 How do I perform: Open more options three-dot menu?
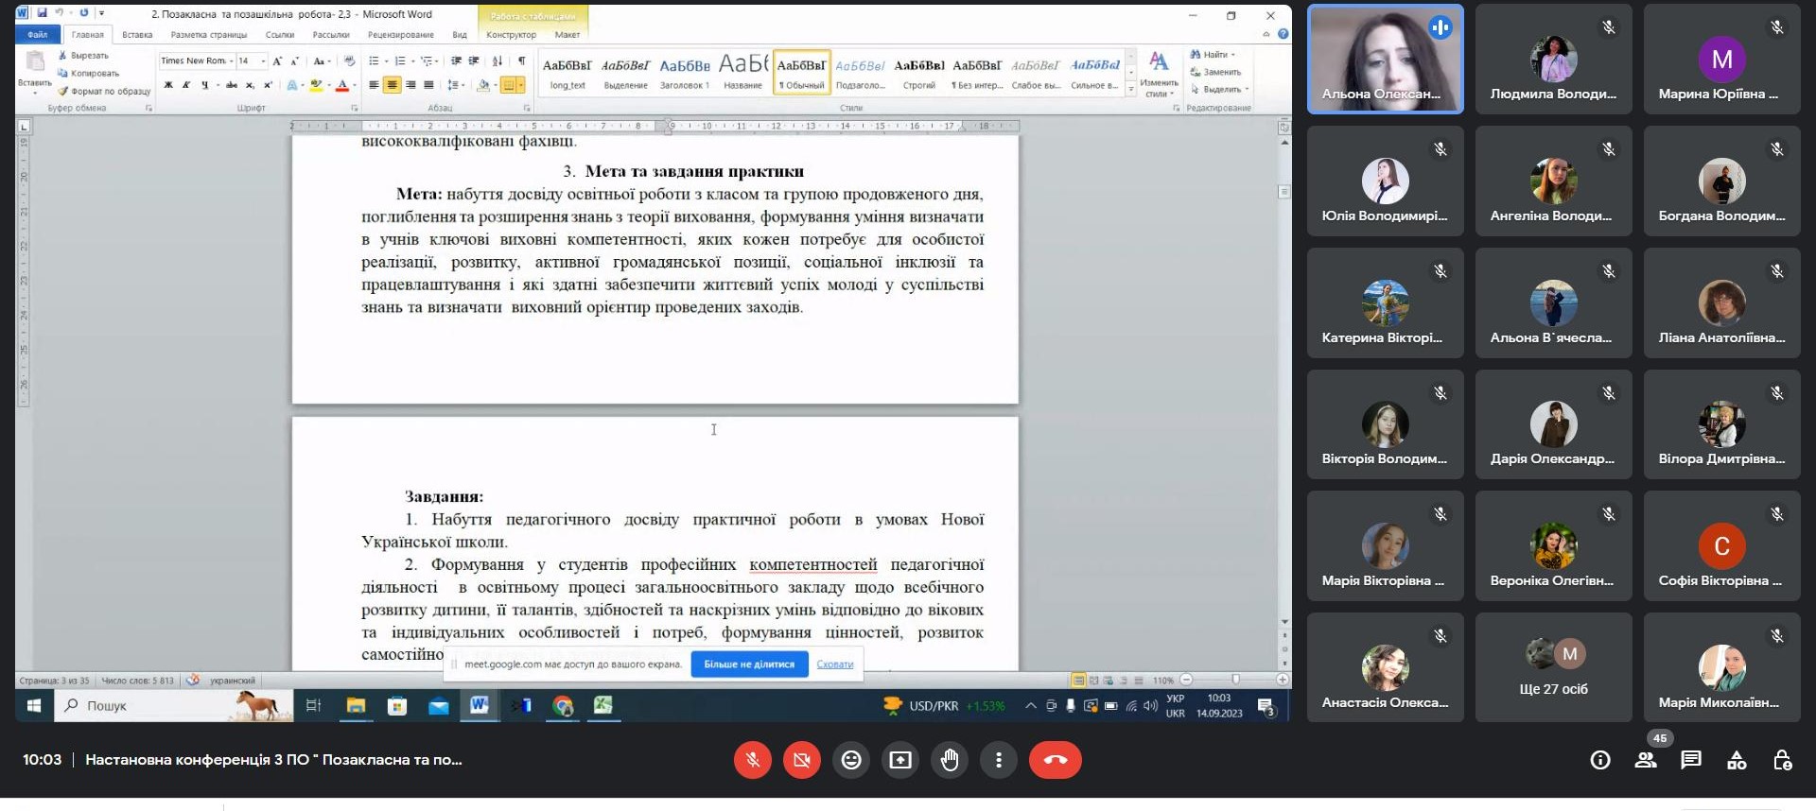999,760
